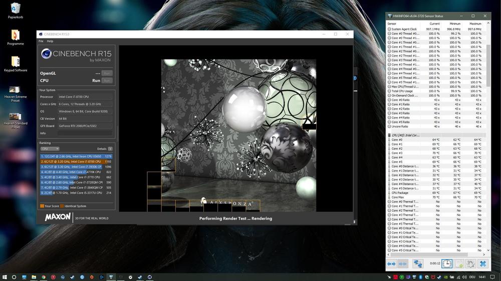This screenshot has height=281, width=501.
Task: Click the expand columns left-right arrows icon
Action: click(x=391, y=263)
